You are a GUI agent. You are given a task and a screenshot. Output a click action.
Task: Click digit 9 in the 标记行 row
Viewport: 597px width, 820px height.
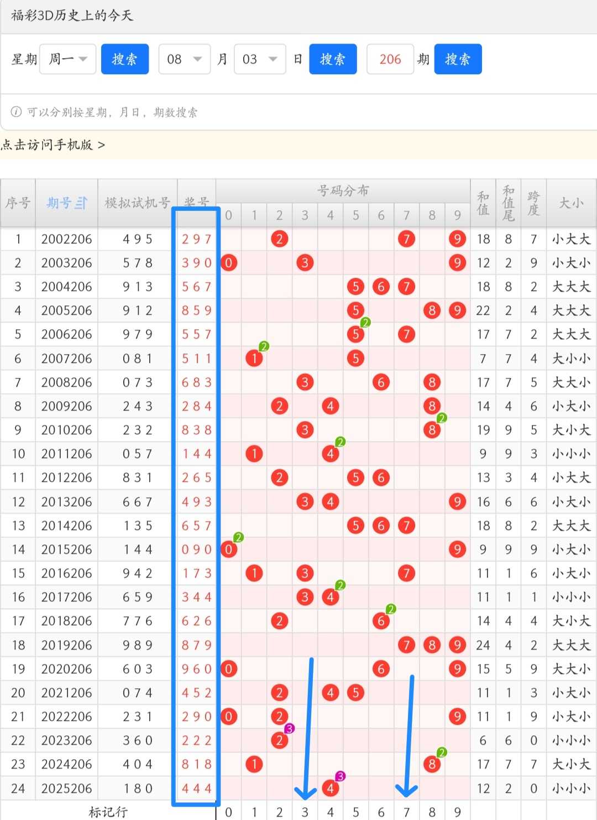coord(457,812)
